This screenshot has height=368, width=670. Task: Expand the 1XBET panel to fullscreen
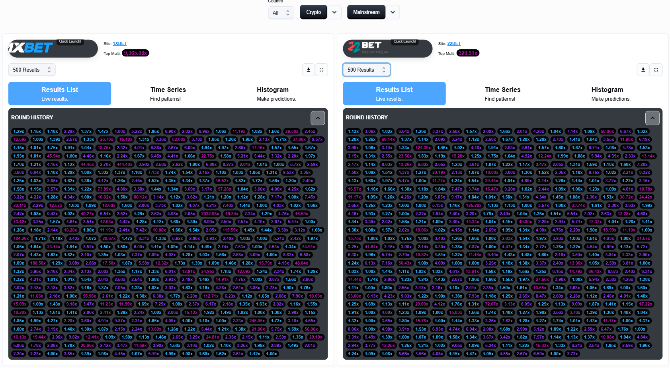click(322, 70)
